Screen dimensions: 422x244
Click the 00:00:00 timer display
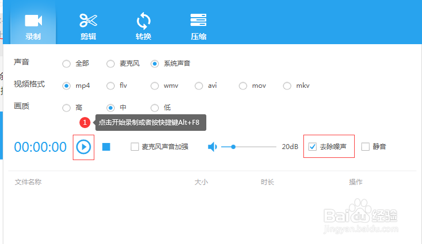tap(40, 147)
